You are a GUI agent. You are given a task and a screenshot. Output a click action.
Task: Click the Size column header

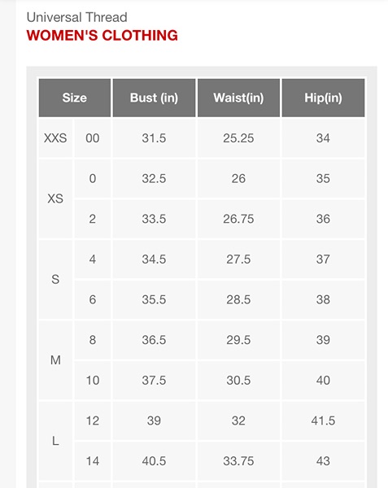75,98
